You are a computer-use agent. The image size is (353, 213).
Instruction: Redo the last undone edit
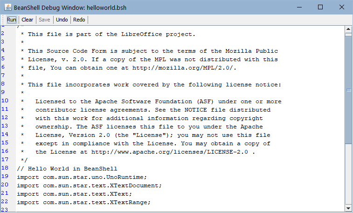(x=79, y=20)
